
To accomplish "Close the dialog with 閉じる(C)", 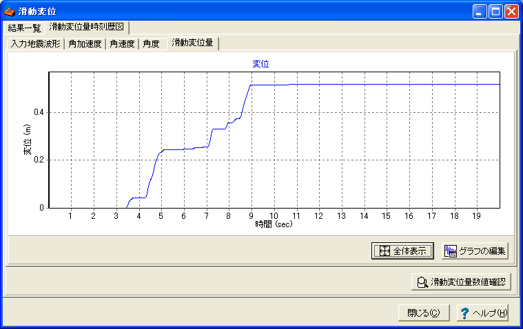I will click(424, 313).
